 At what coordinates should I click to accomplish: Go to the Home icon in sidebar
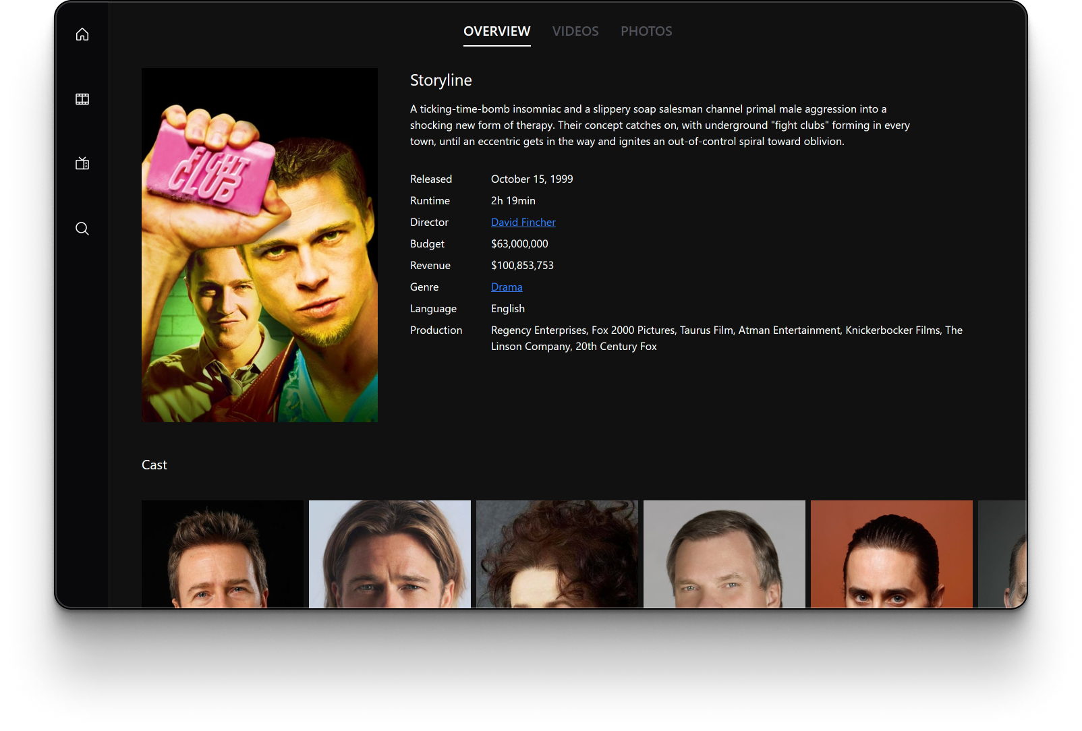point(82,34)
